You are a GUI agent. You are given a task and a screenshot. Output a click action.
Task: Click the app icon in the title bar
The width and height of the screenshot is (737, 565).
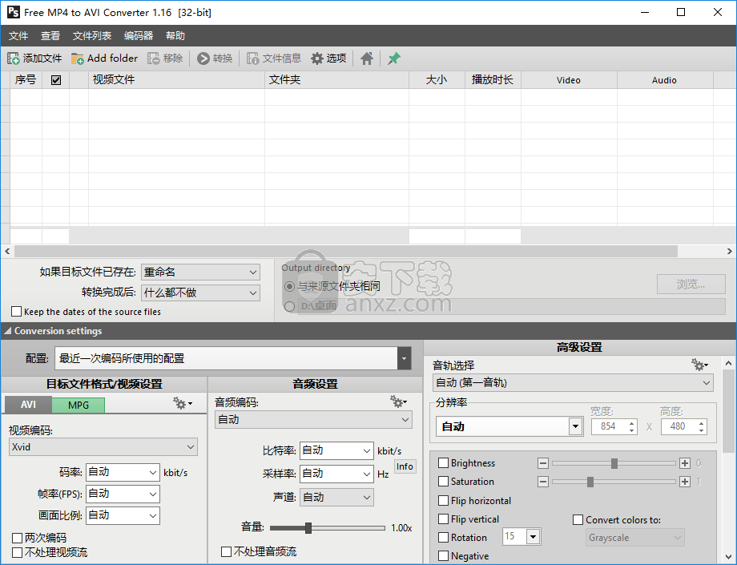(x=14, y=12)
